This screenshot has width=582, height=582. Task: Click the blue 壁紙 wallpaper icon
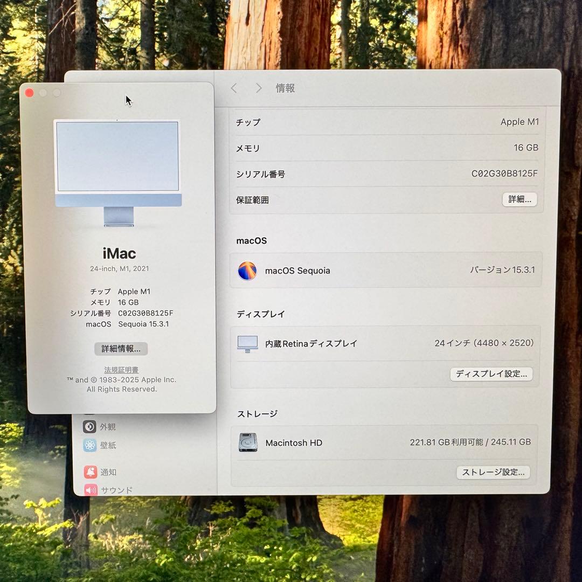pyautogui.click(x=89, y=445)
